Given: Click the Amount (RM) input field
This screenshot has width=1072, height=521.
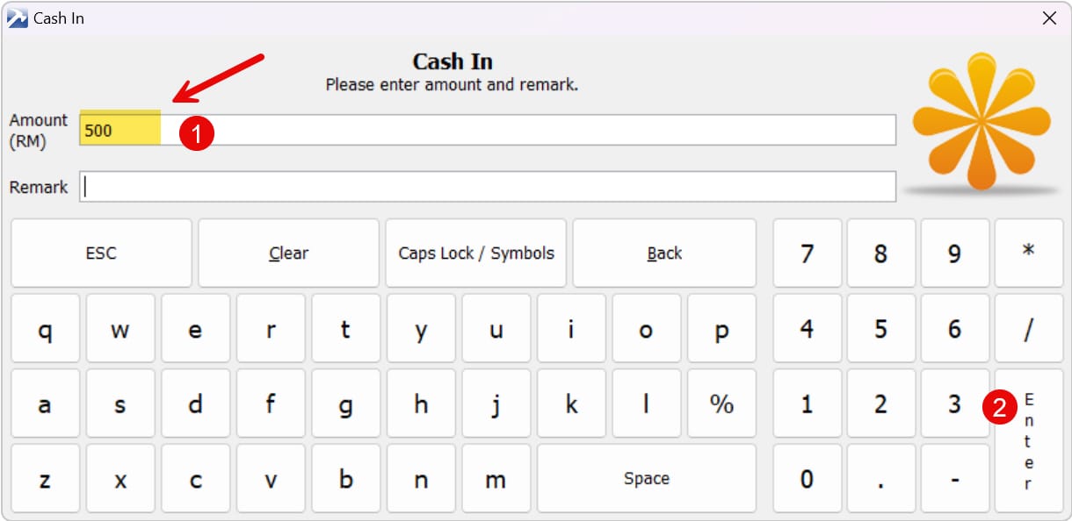Looking at the screenshot, I should click(x=527, y=130).
